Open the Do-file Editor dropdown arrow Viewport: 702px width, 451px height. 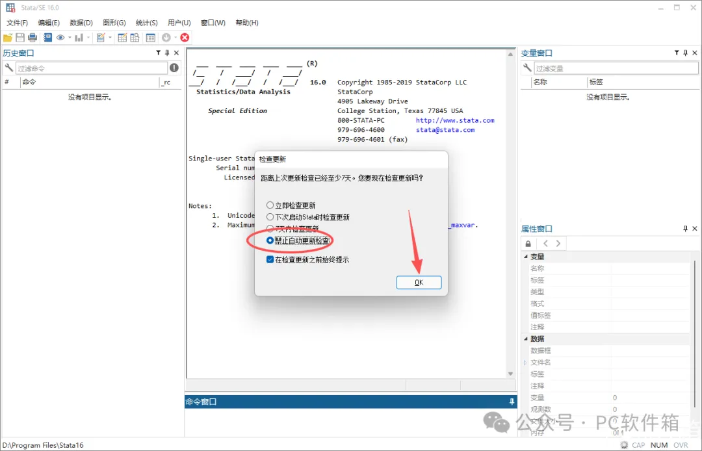[x=110, y=38]
